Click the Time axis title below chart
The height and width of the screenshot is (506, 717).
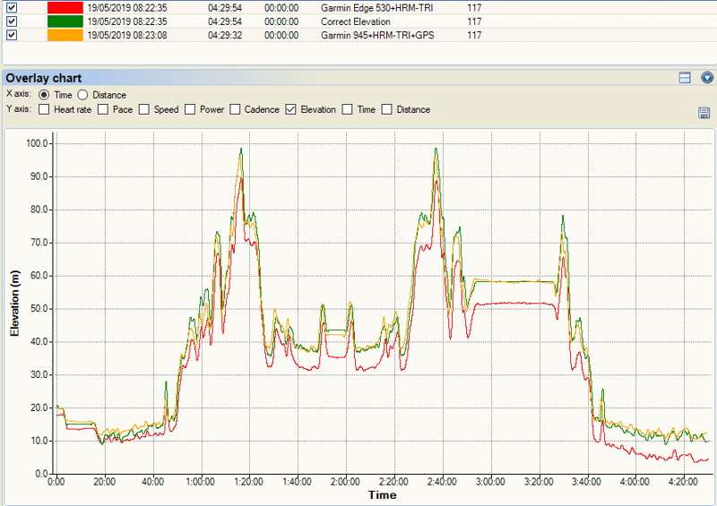(383, 495)
